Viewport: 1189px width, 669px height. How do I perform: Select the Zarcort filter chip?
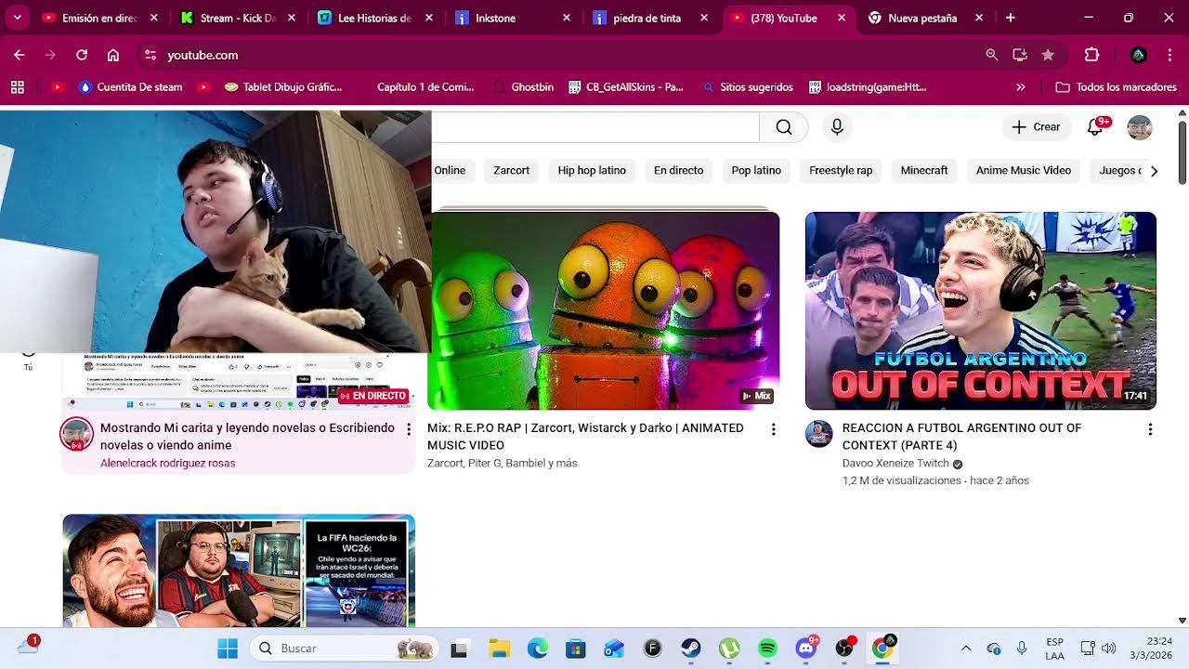pos(511,171)
